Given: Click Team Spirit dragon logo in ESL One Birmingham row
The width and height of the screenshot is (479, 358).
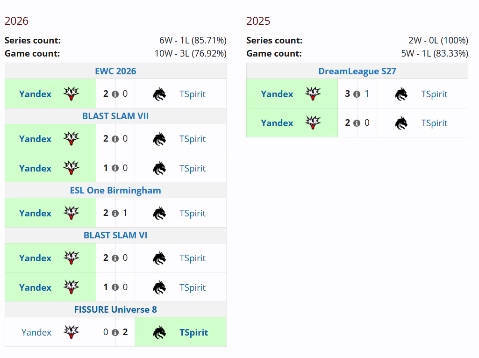Looking at the screenshot, I should coord(159,213).
